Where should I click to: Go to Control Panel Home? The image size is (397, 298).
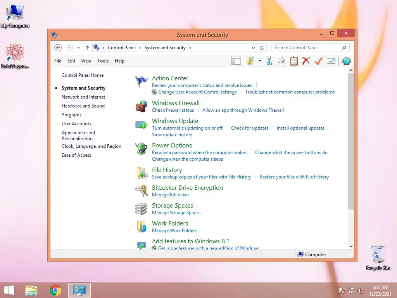83,75
